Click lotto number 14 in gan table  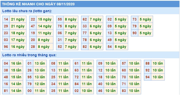[x=6, y=19]
